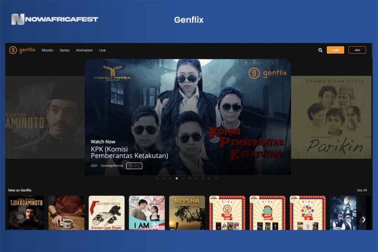This screenshot has width=378, height=252.
Task: Click the orange Login button
Action: pyautogui.click(x=335, y=50)
